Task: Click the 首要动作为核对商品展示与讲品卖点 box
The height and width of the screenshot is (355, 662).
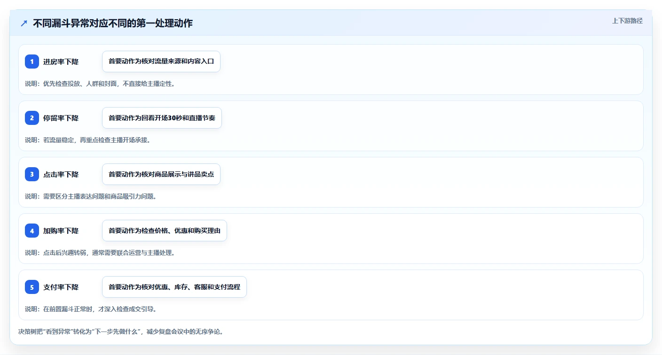Action: (x=161, y=174)
